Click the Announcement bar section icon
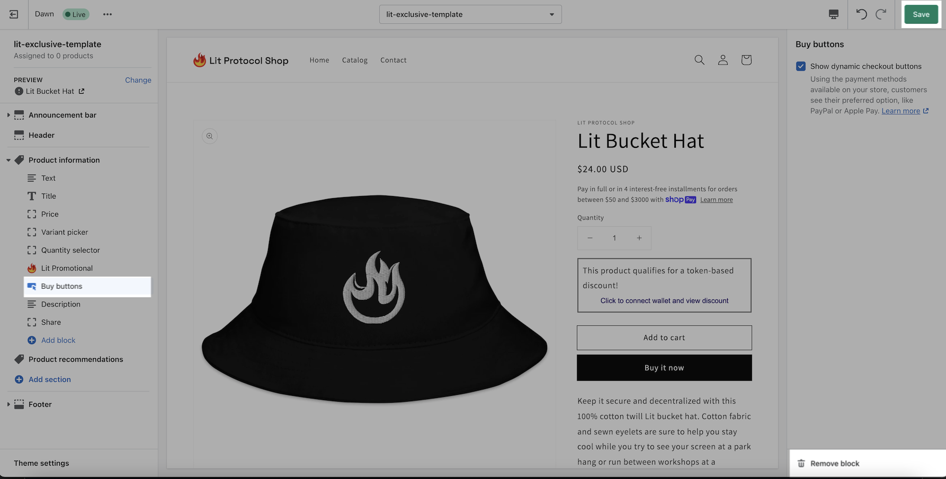The width and height of the screenshot is (946, 479). 19,115
